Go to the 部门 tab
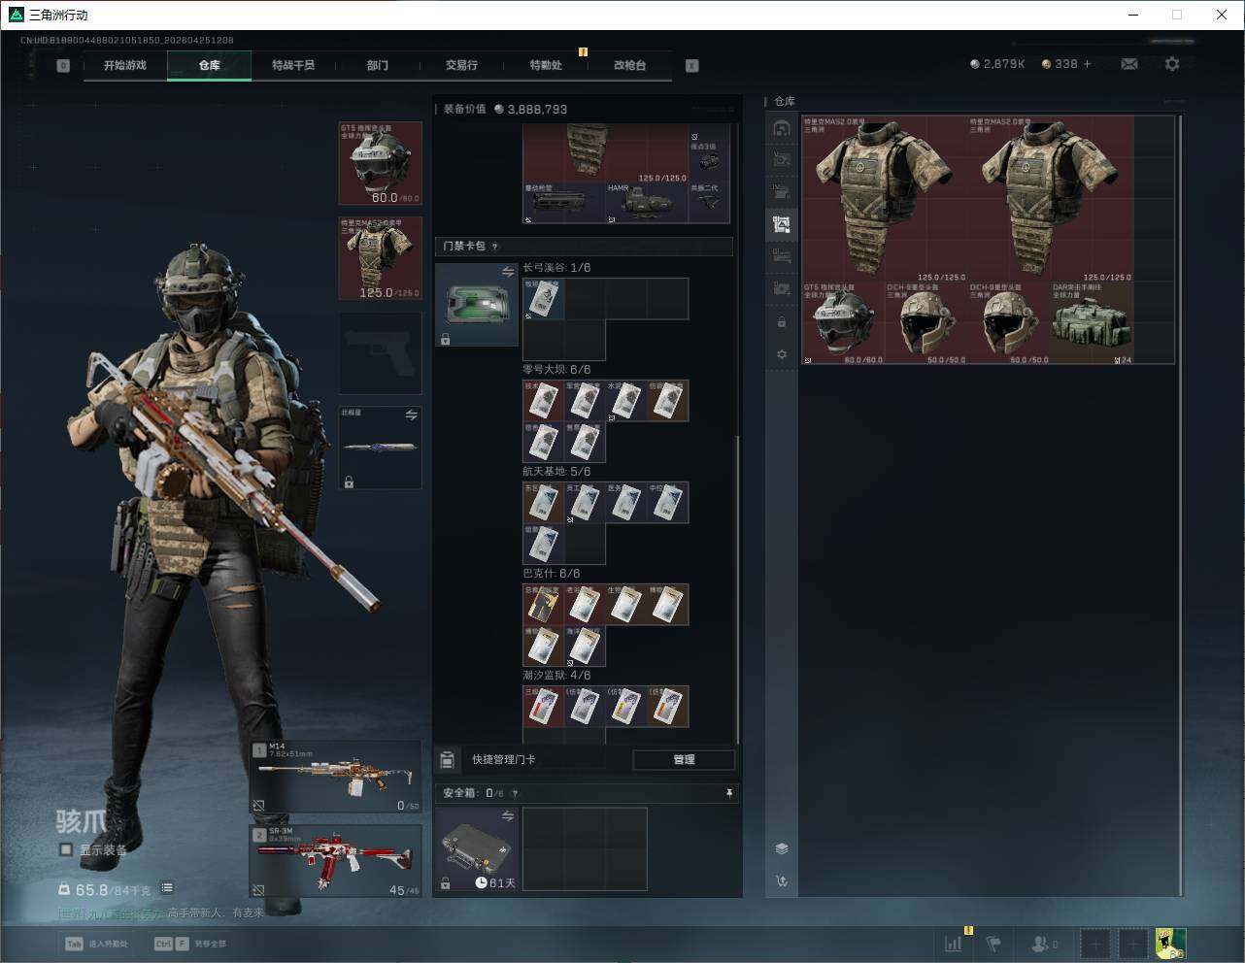Screen dimensions: 1245x963 point(378,65)
